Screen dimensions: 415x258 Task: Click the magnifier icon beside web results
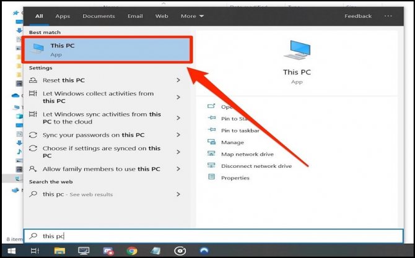33,194
